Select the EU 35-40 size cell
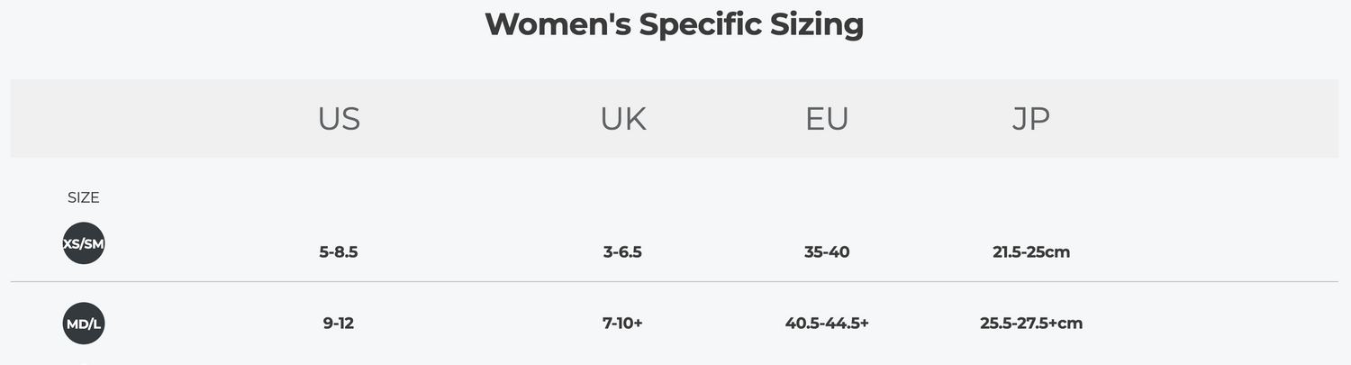This screenshot has width=1351, height=365. pos(827,252)
